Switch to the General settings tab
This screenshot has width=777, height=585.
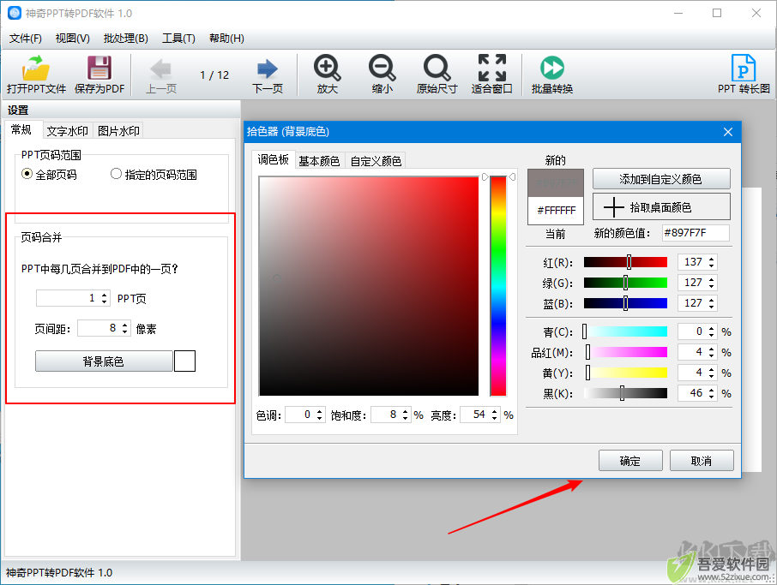21,129
